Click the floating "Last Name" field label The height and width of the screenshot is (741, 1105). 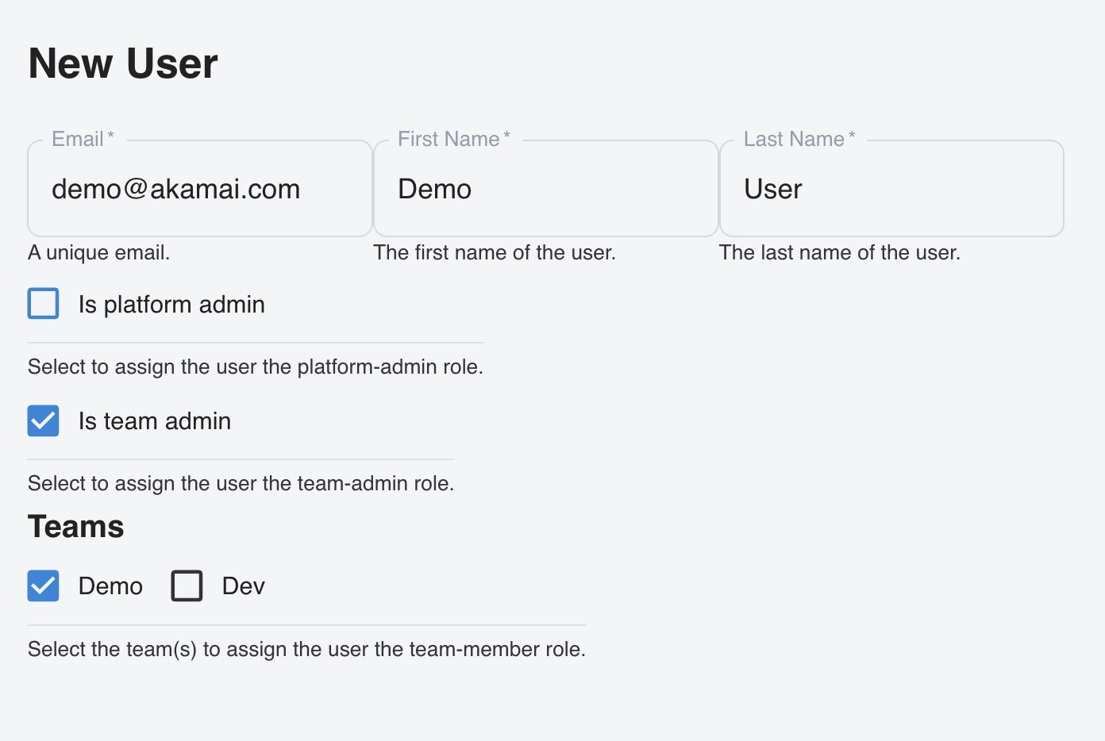[794, 139]
